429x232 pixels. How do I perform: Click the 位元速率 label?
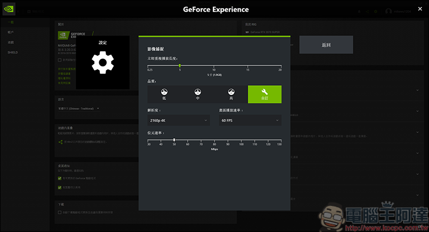[x=156, y=133]
